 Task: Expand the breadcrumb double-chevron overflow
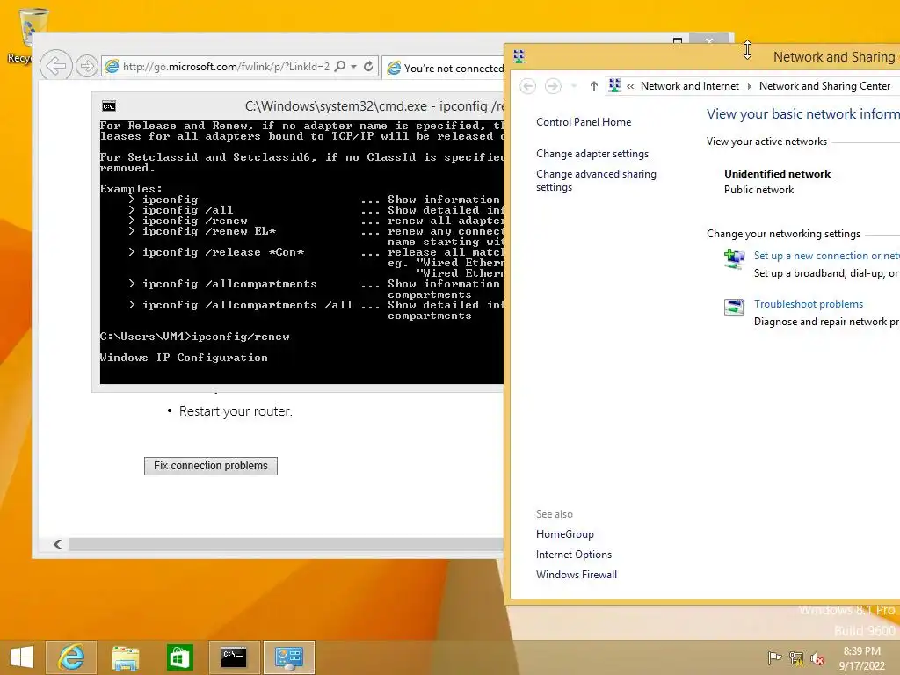point(630,86)
